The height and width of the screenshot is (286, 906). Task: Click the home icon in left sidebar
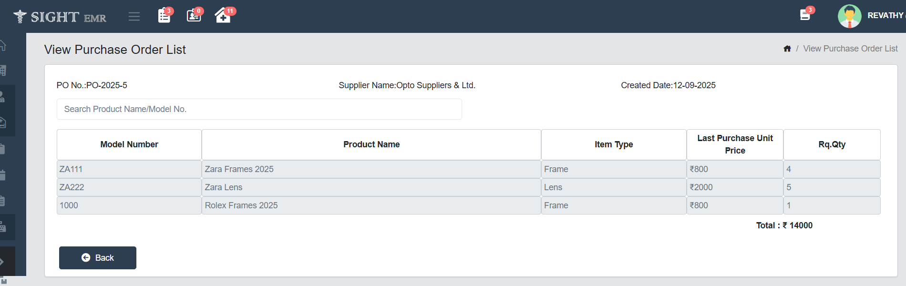[x=3, y=46]
